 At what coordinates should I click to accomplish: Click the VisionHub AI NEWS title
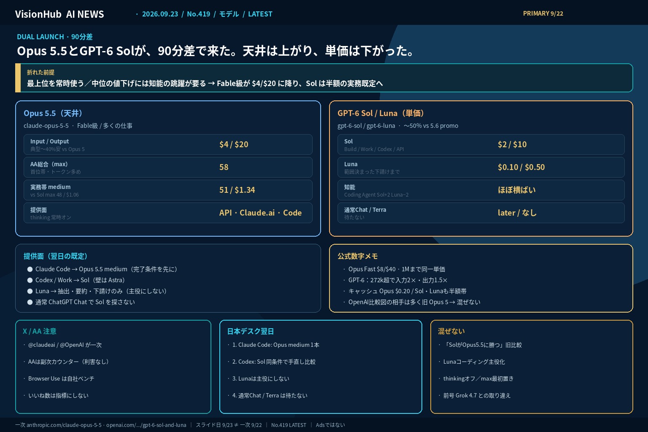click(x=59, y=14)
